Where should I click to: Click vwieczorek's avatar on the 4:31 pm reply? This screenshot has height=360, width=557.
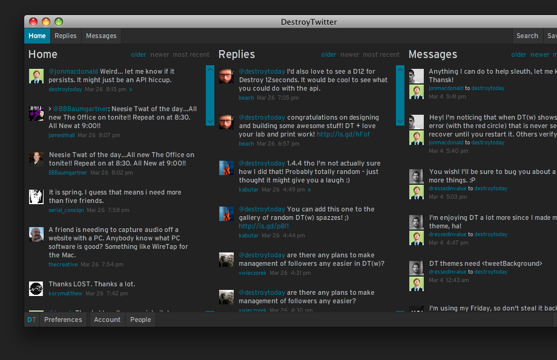pyautogui.click(x=226, y=260)
